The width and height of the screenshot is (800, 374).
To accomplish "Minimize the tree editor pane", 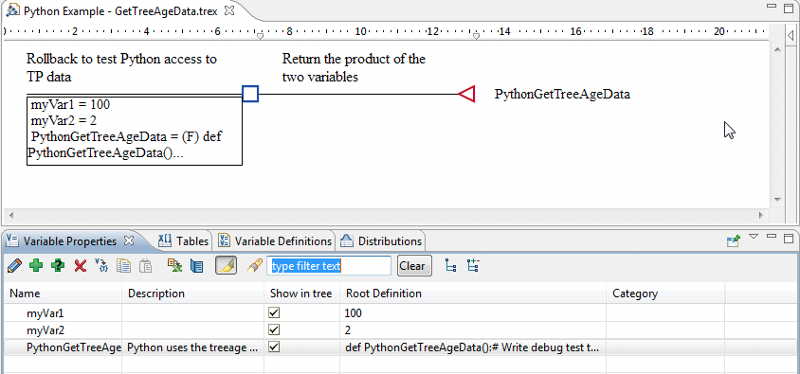I will tap(772, 6).
